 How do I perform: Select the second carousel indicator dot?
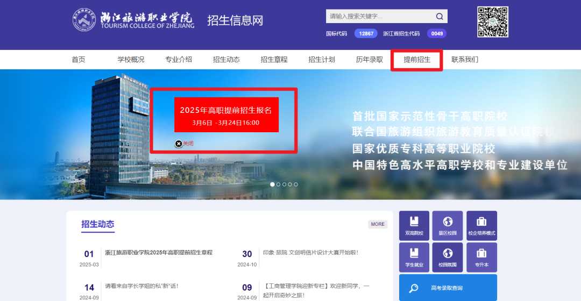point(278,184)
